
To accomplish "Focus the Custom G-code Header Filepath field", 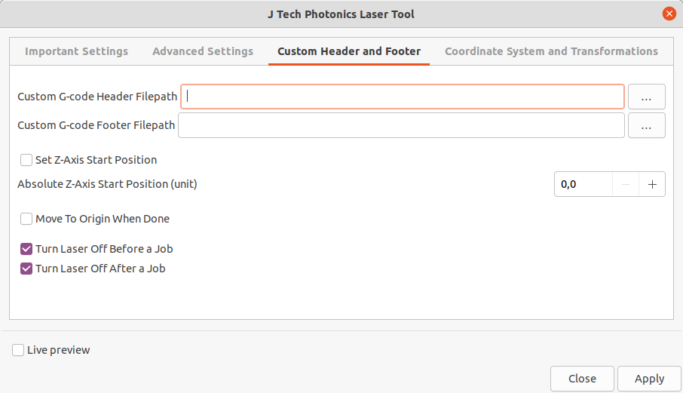I will click(x=403, y=97).
